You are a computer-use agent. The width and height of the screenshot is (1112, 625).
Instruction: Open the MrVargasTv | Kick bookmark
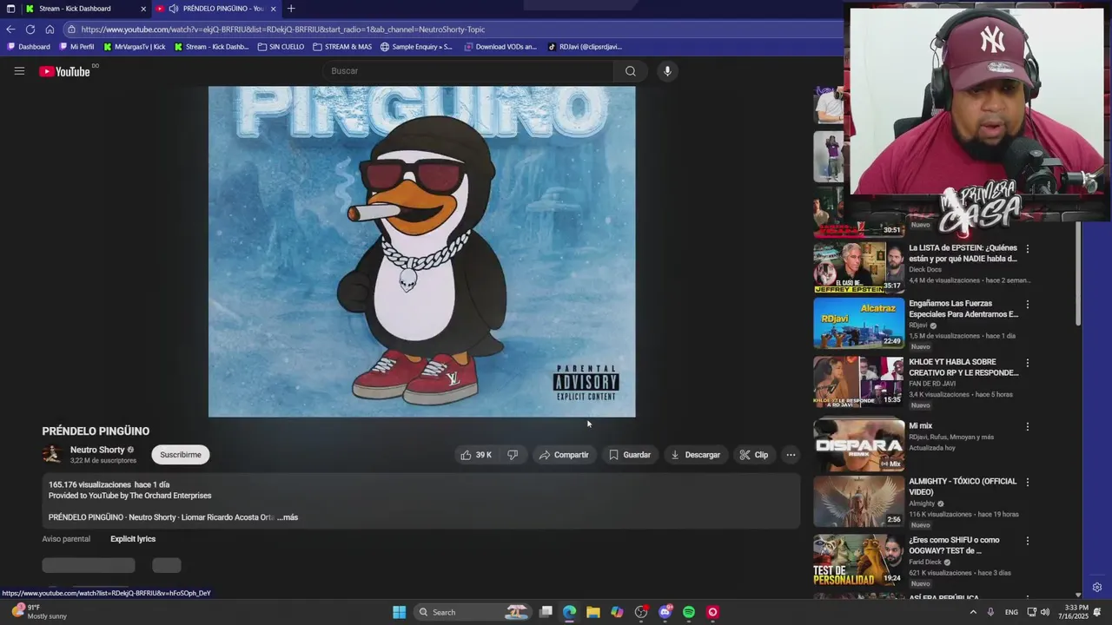click(134, 47)
